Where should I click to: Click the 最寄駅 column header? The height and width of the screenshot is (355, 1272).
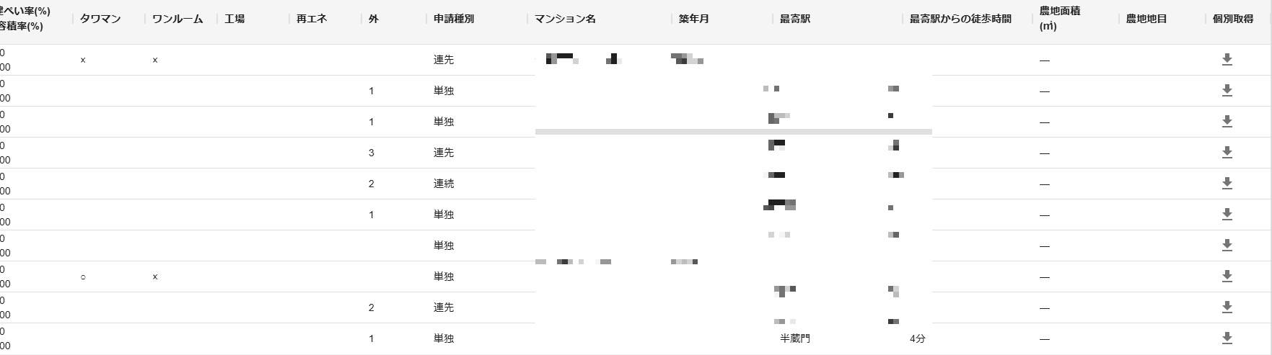click(794, 19)
